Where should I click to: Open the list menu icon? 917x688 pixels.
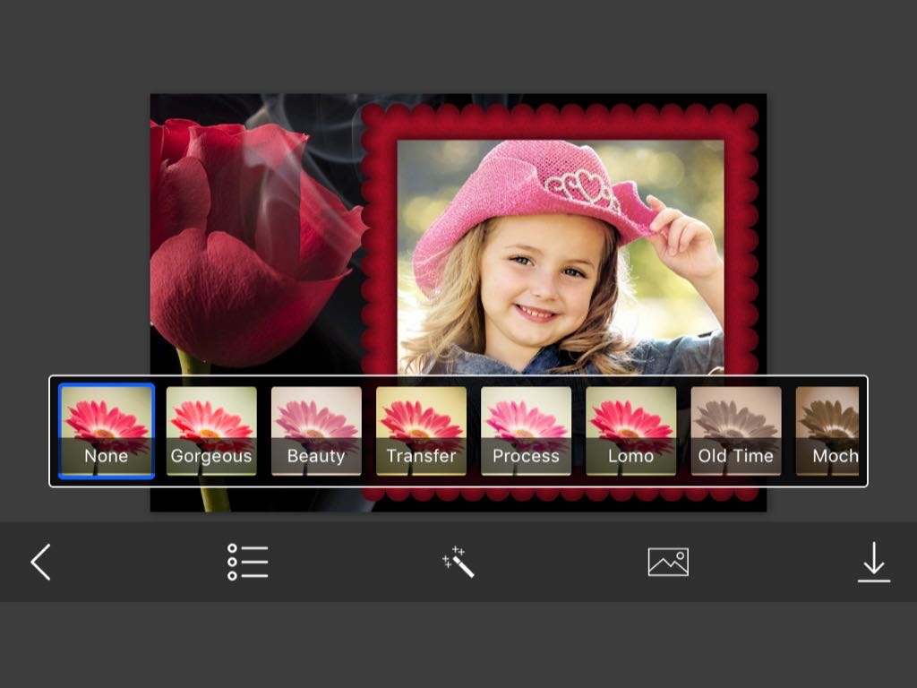click(x=247, y=563)
